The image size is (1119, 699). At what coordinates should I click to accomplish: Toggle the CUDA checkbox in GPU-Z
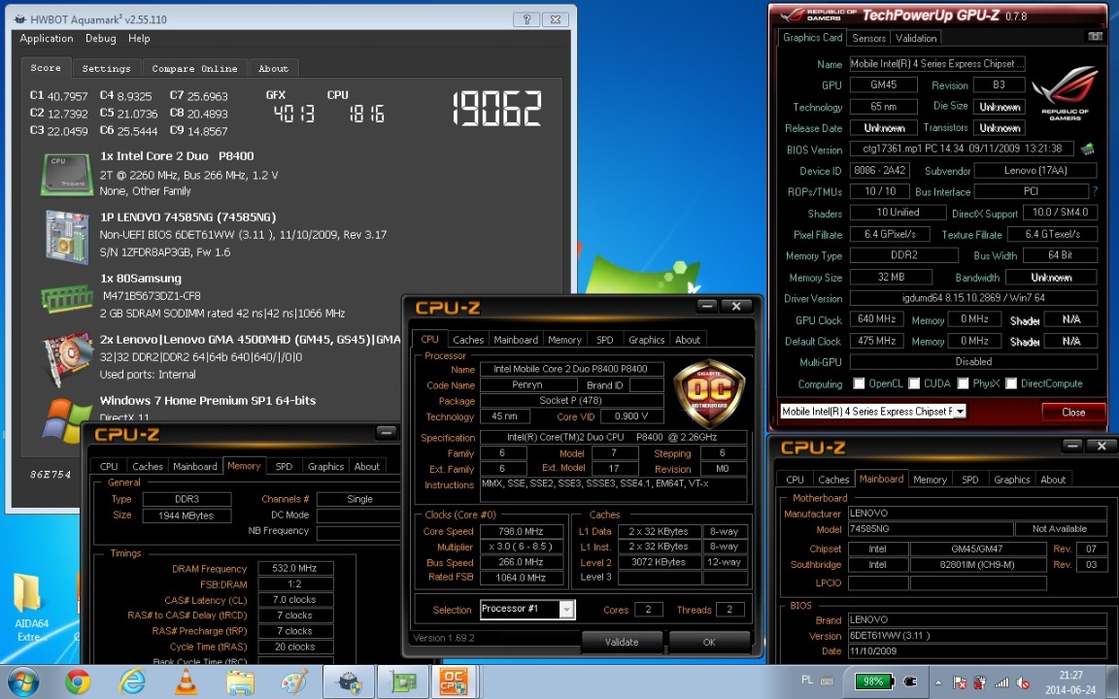(x=914, y=383)
